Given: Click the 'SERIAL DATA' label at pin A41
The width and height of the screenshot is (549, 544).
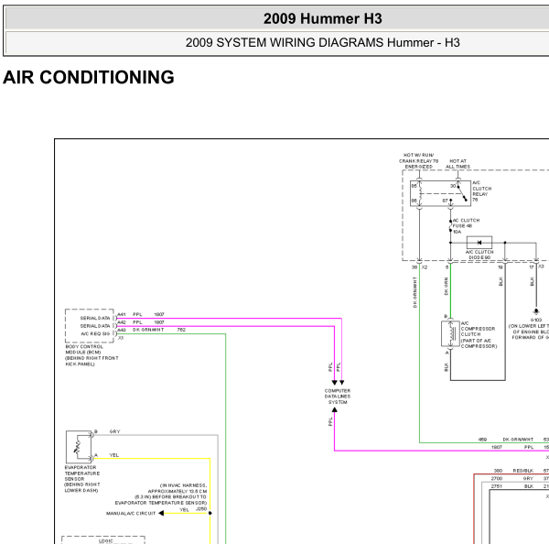Looking at the screenshot, I should (x=95, y=319).
